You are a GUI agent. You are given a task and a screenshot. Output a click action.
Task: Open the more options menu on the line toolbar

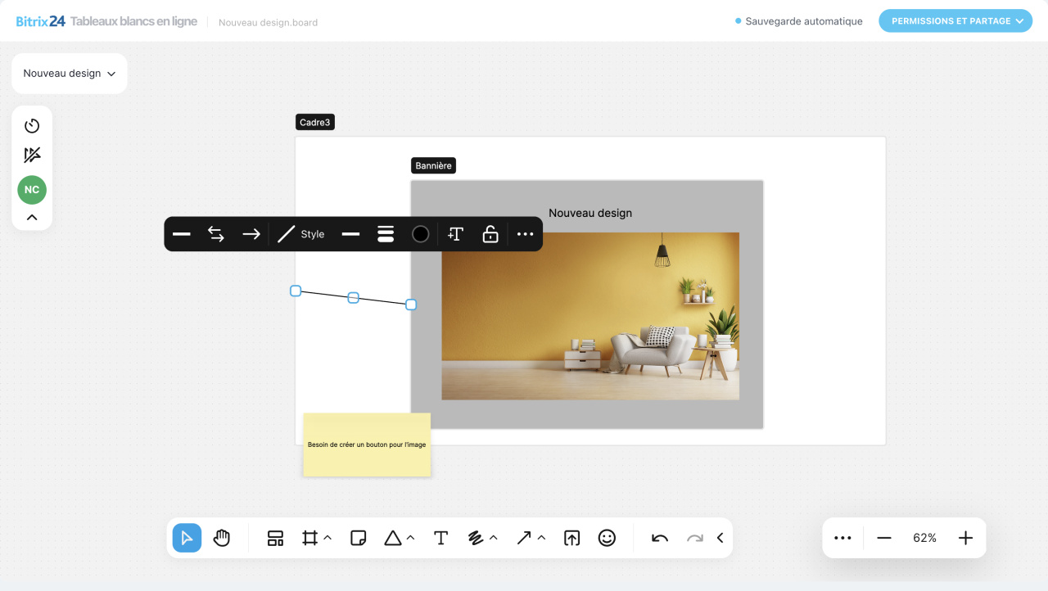pyautogui.click(x=524, y=234)
